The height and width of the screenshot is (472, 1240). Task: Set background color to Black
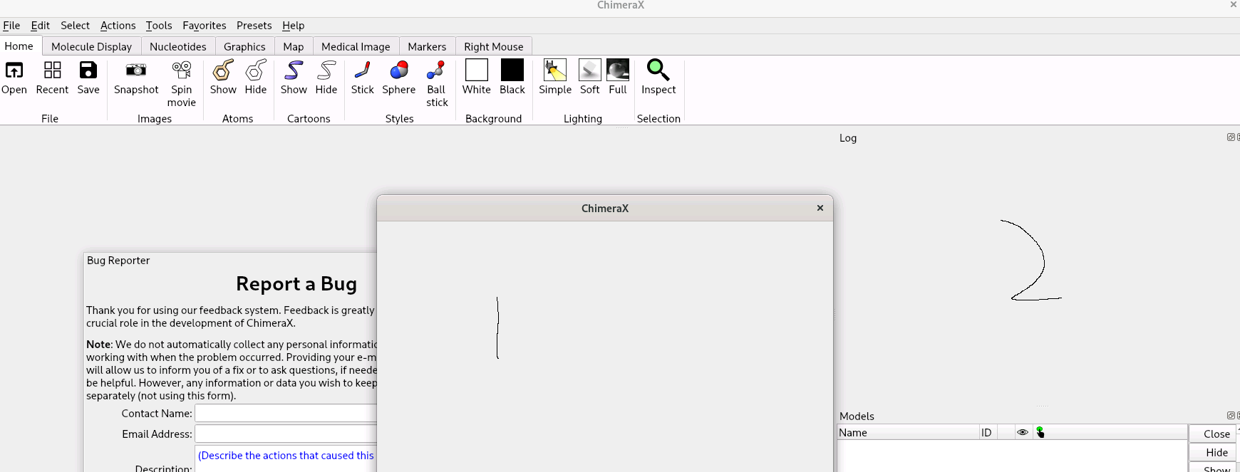[512, 70]
